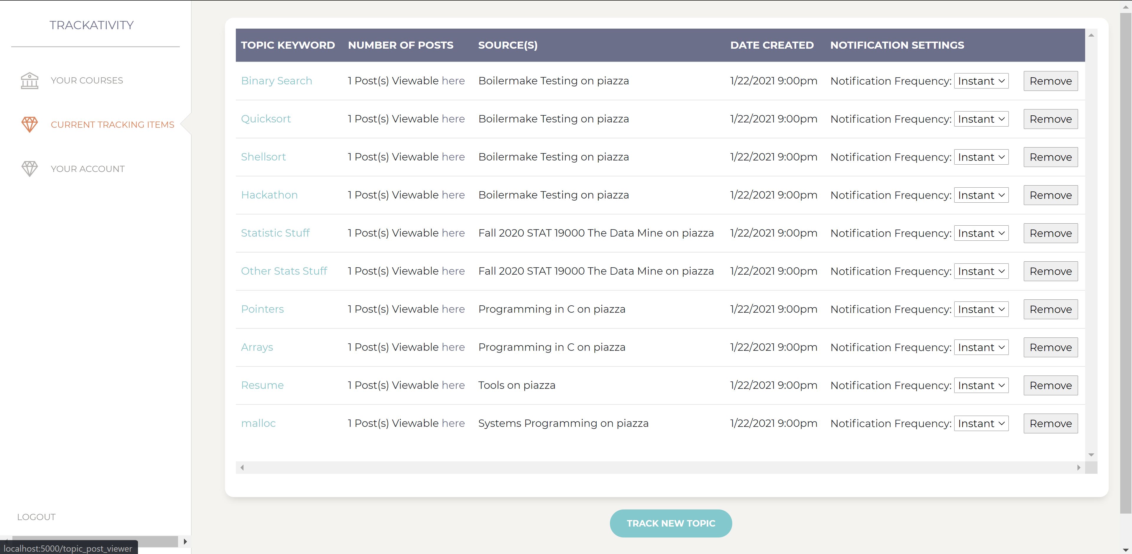
Task: View posts via 'here' link for Resume
Action: 453,385
